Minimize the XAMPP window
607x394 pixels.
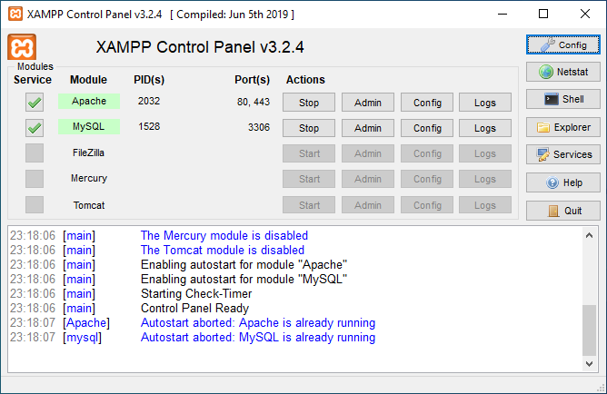pyautogui.click(x=503, y=14)
